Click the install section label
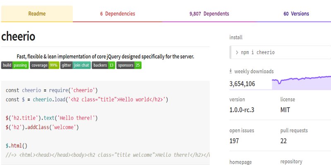 coord(236,38)
